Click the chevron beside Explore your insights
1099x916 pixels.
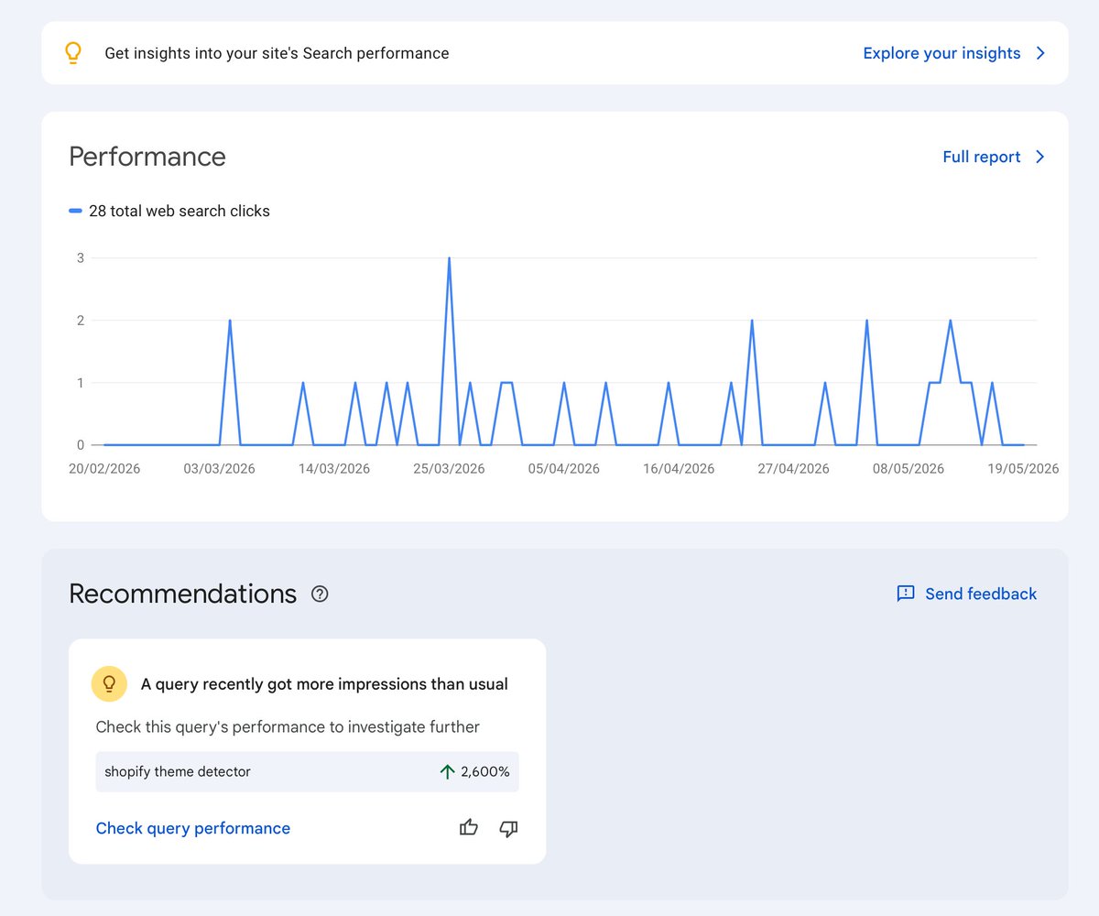tap(1040, 53)
